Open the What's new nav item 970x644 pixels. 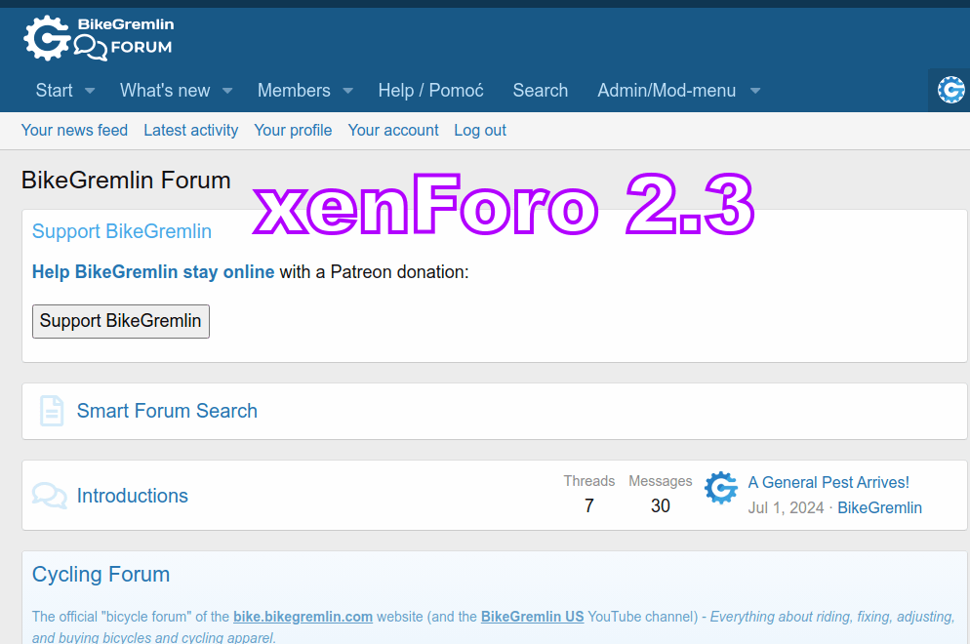pyautogui.click(x=165, y=91)
